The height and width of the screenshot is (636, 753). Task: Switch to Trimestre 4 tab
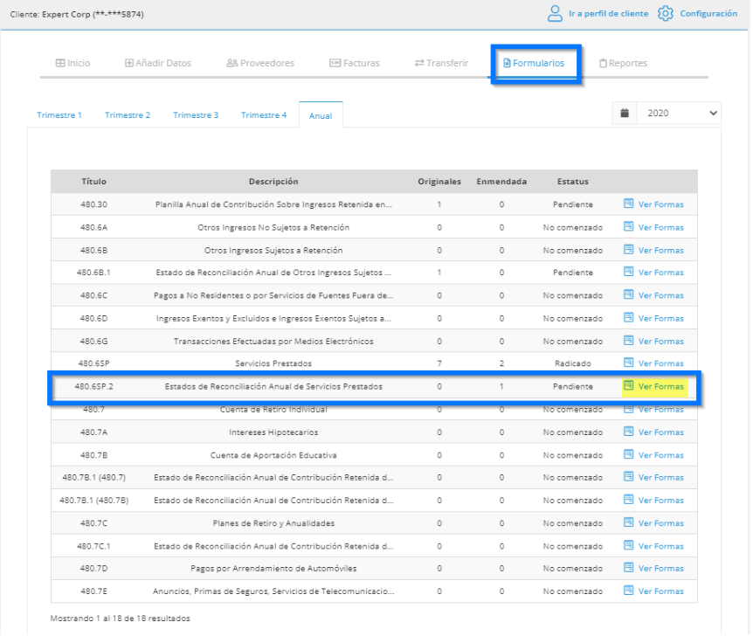[x=264, y=115]
